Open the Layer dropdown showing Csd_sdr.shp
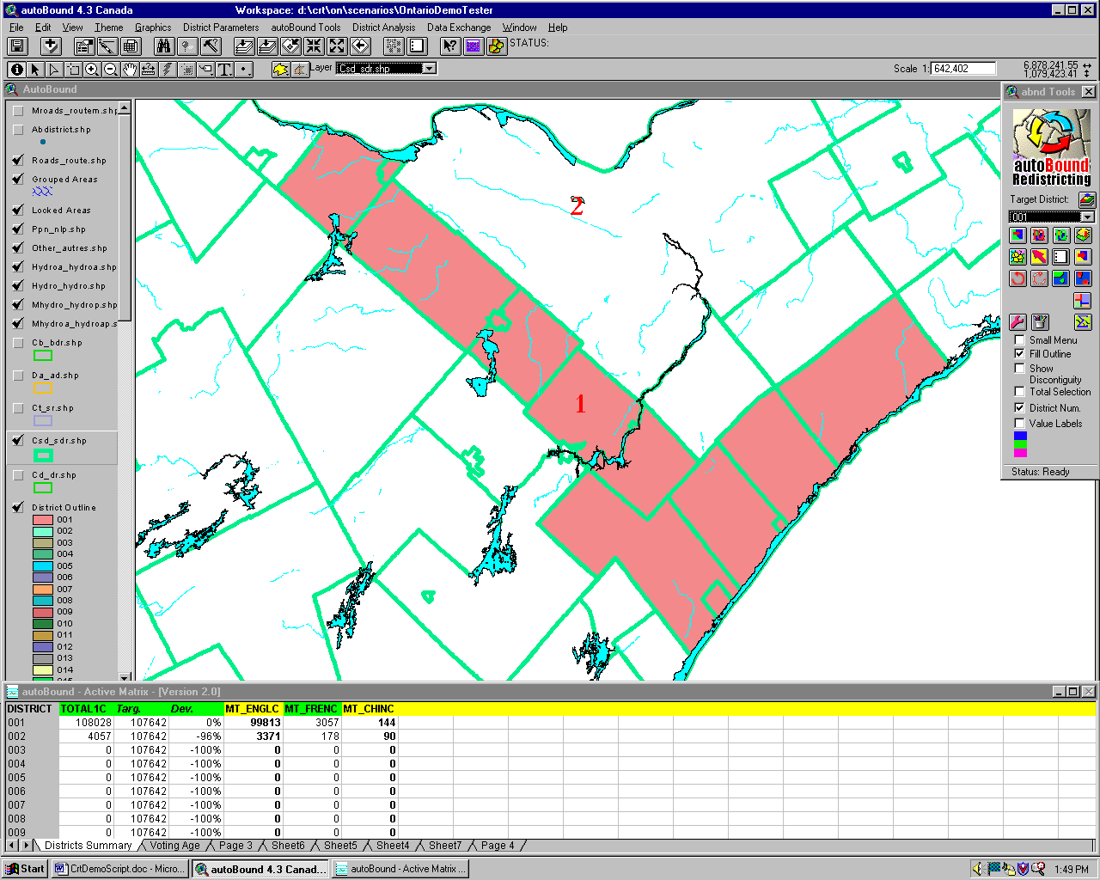Viewport: 1100px width, 880px height. pyautogui.click(x=429, y=69)
